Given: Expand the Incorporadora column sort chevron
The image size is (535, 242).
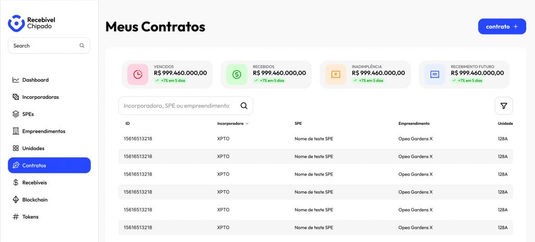Looking at the screenshot, I should [247, 123].
